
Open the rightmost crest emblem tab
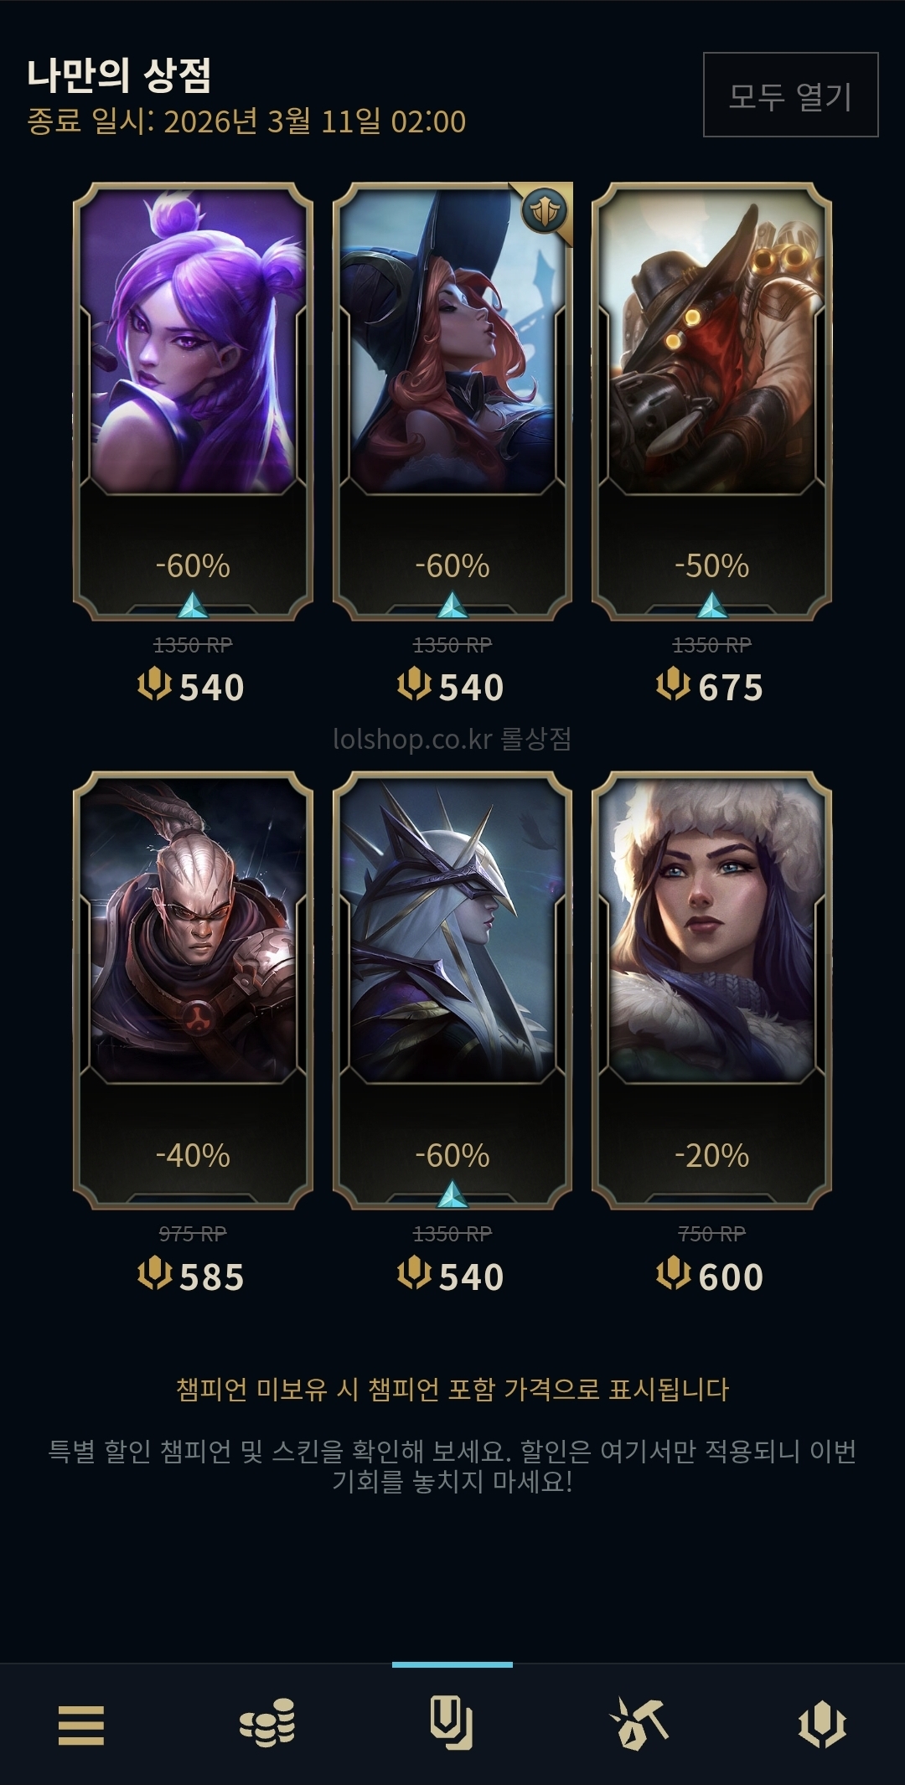[x=822, y=1724]
